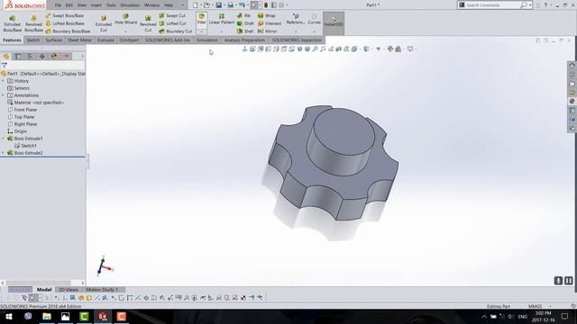Image resolution: width=577 pixels, height=324 pixels.
Task: Switch to the SOLIDWORKS Add-Ins tab
Action: pos(167,40)
